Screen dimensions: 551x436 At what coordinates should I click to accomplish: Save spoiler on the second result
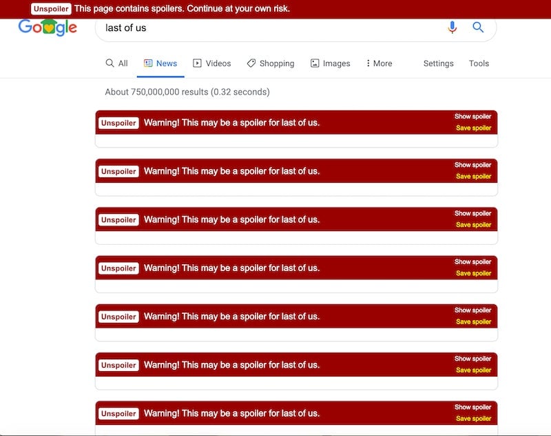[473, 177]
